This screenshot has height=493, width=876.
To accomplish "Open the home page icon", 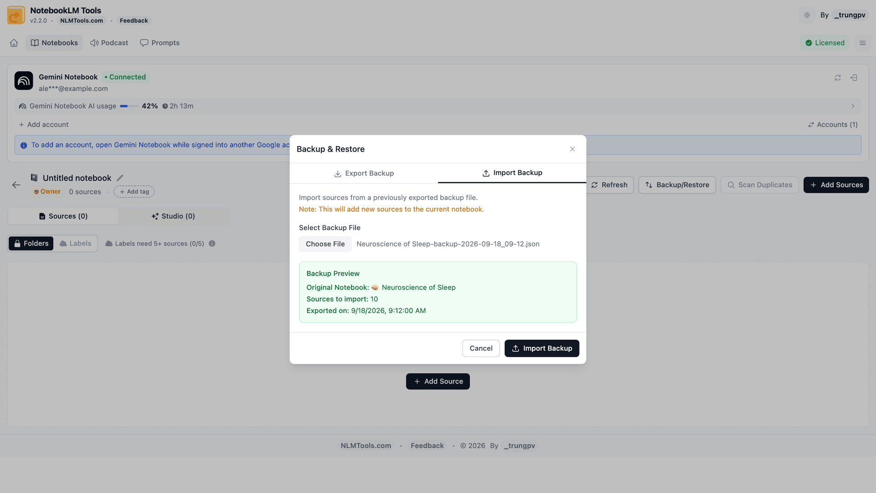I will [14, 43].
